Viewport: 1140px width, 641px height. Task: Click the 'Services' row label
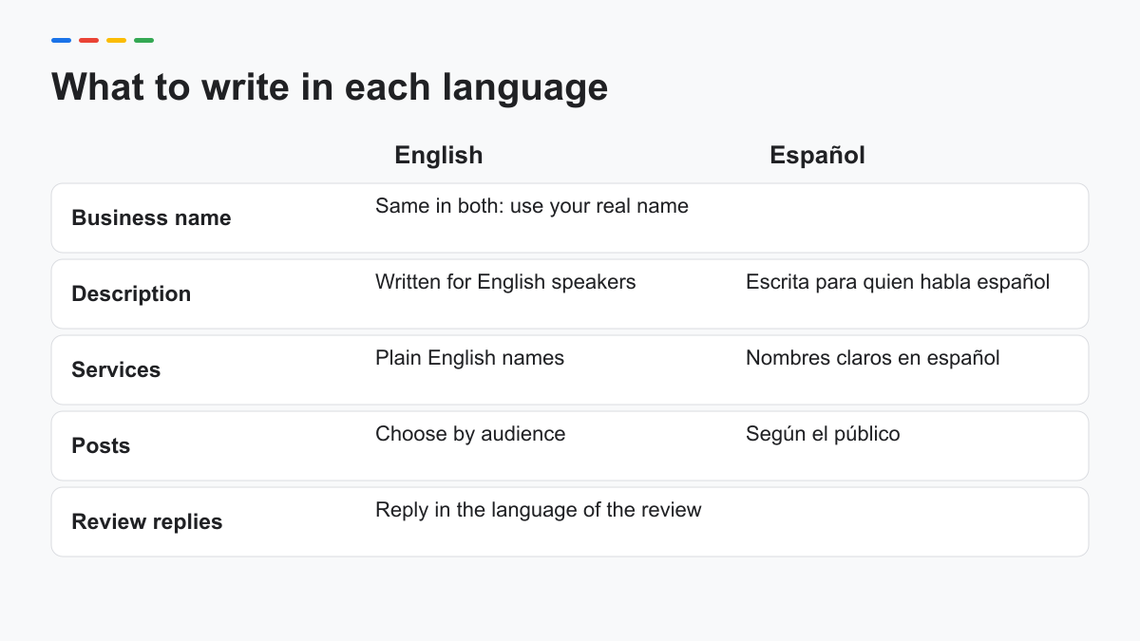coord(116,369)
